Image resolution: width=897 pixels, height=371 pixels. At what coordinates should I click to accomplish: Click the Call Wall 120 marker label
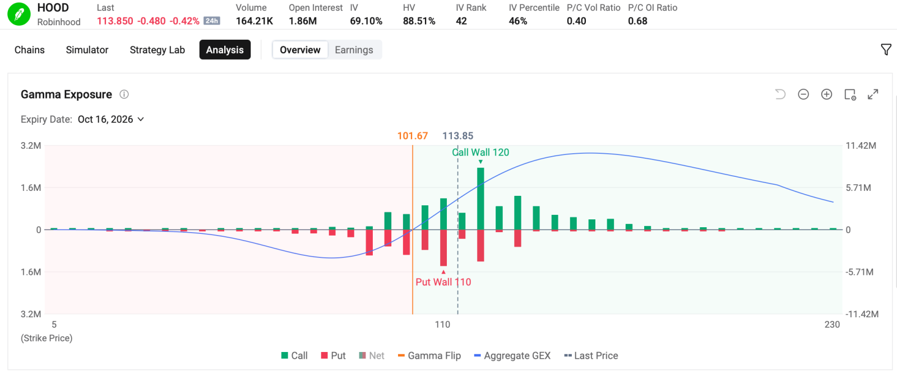tap(480, 152)
